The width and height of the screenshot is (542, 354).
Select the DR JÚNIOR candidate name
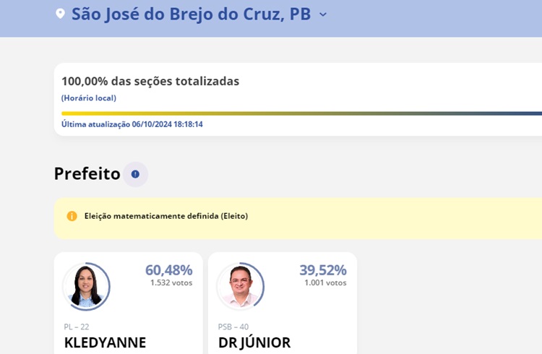(x=254, y=342)
